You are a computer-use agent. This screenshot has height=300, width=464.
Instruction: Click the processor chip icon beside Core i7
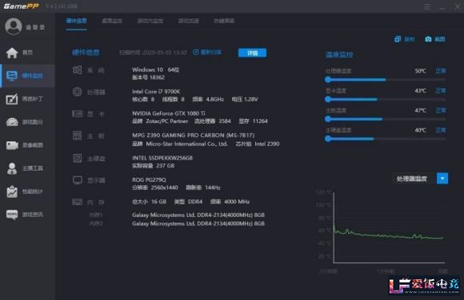click(x=78, y=92)
